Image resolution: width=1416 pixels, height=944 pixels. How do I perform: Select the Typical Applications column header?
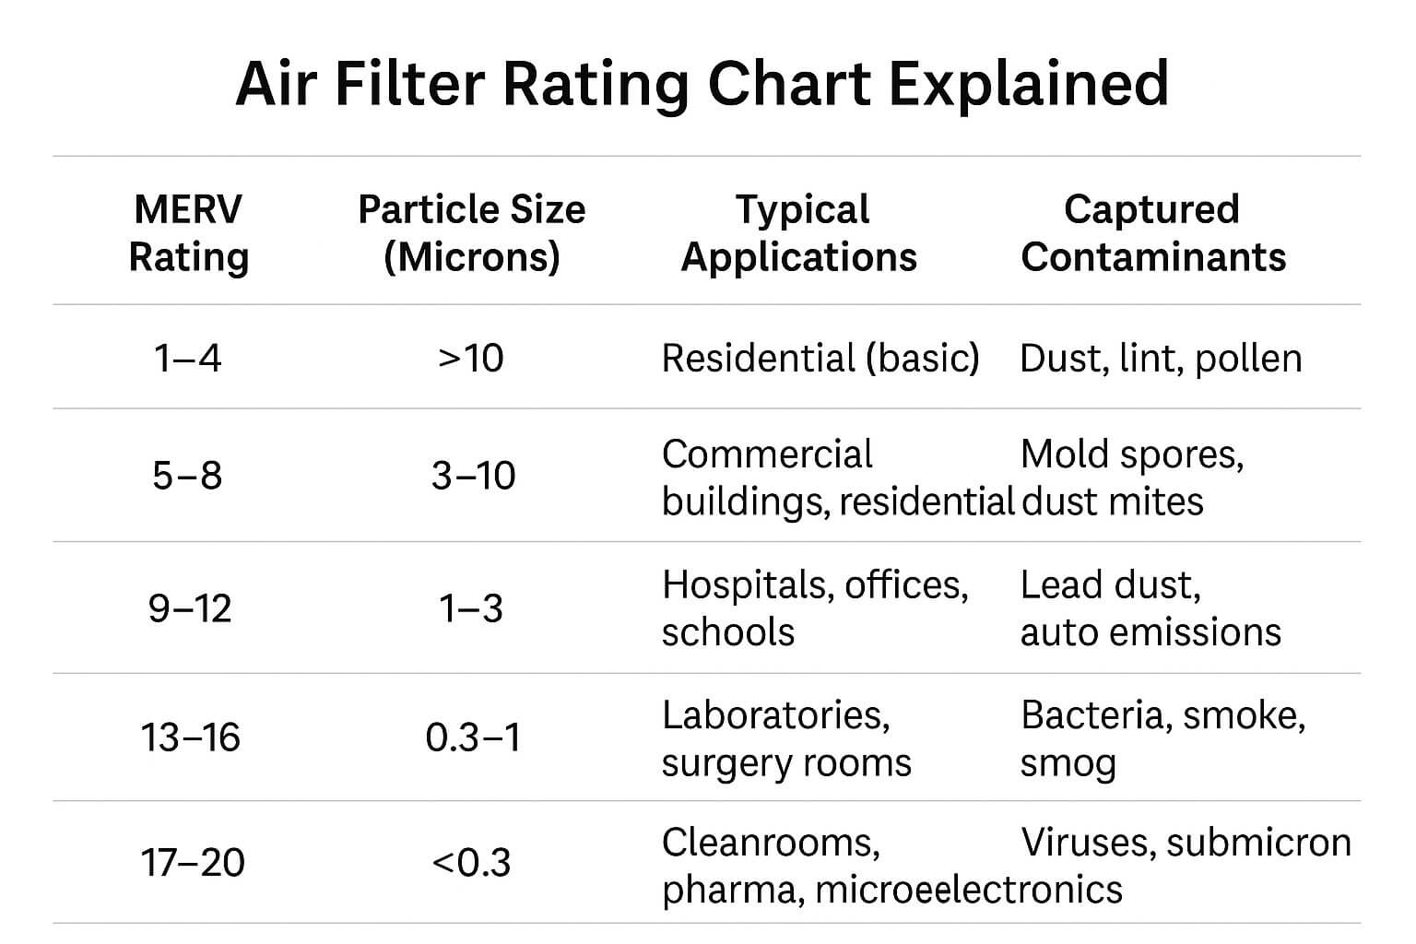click(x=799, y=233)
